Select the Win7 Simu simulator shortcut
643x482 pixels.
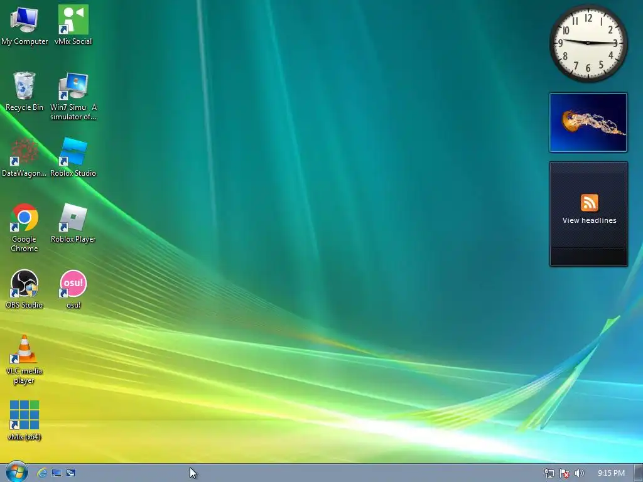pyautogui.click(x=73, y=97)
